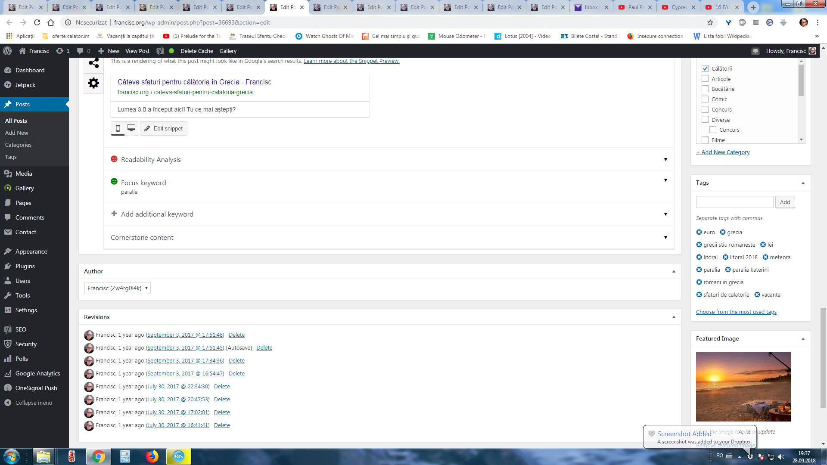This screenshot has width=827, height=465.
Task: Switch snippet preview to desktop view
Action: pos(131,128)
